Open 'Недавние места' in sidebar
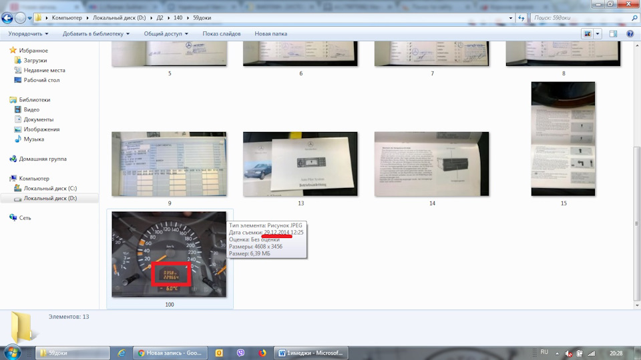Image resolution: width=641 pixels, height=360 pixels. (x=44, y=70)
